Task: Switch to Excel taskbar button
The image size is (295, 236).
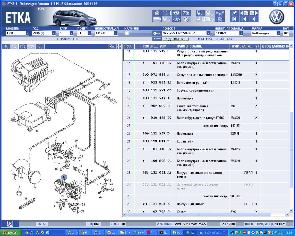Action: pyautogui.click(x=176, y=233)
